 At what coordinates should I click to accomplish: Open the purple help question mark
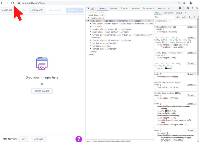pos(79,139)
